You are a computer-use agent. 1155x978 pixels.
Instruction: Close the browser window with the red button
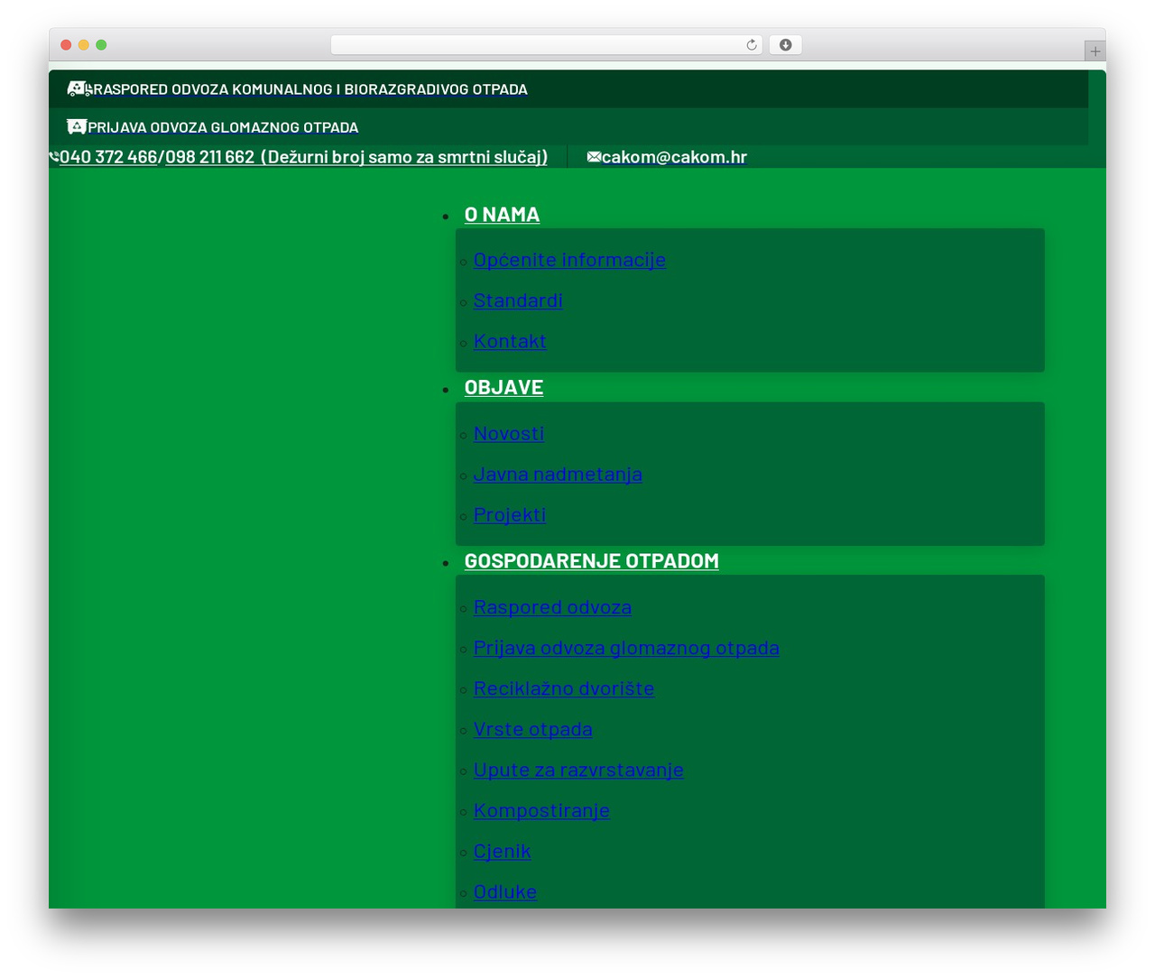tap(66, 45)
